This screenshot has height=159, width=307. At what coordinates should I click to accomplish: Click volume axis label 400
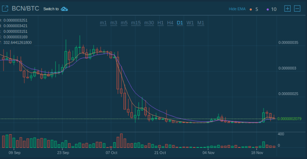click(281, 134)
